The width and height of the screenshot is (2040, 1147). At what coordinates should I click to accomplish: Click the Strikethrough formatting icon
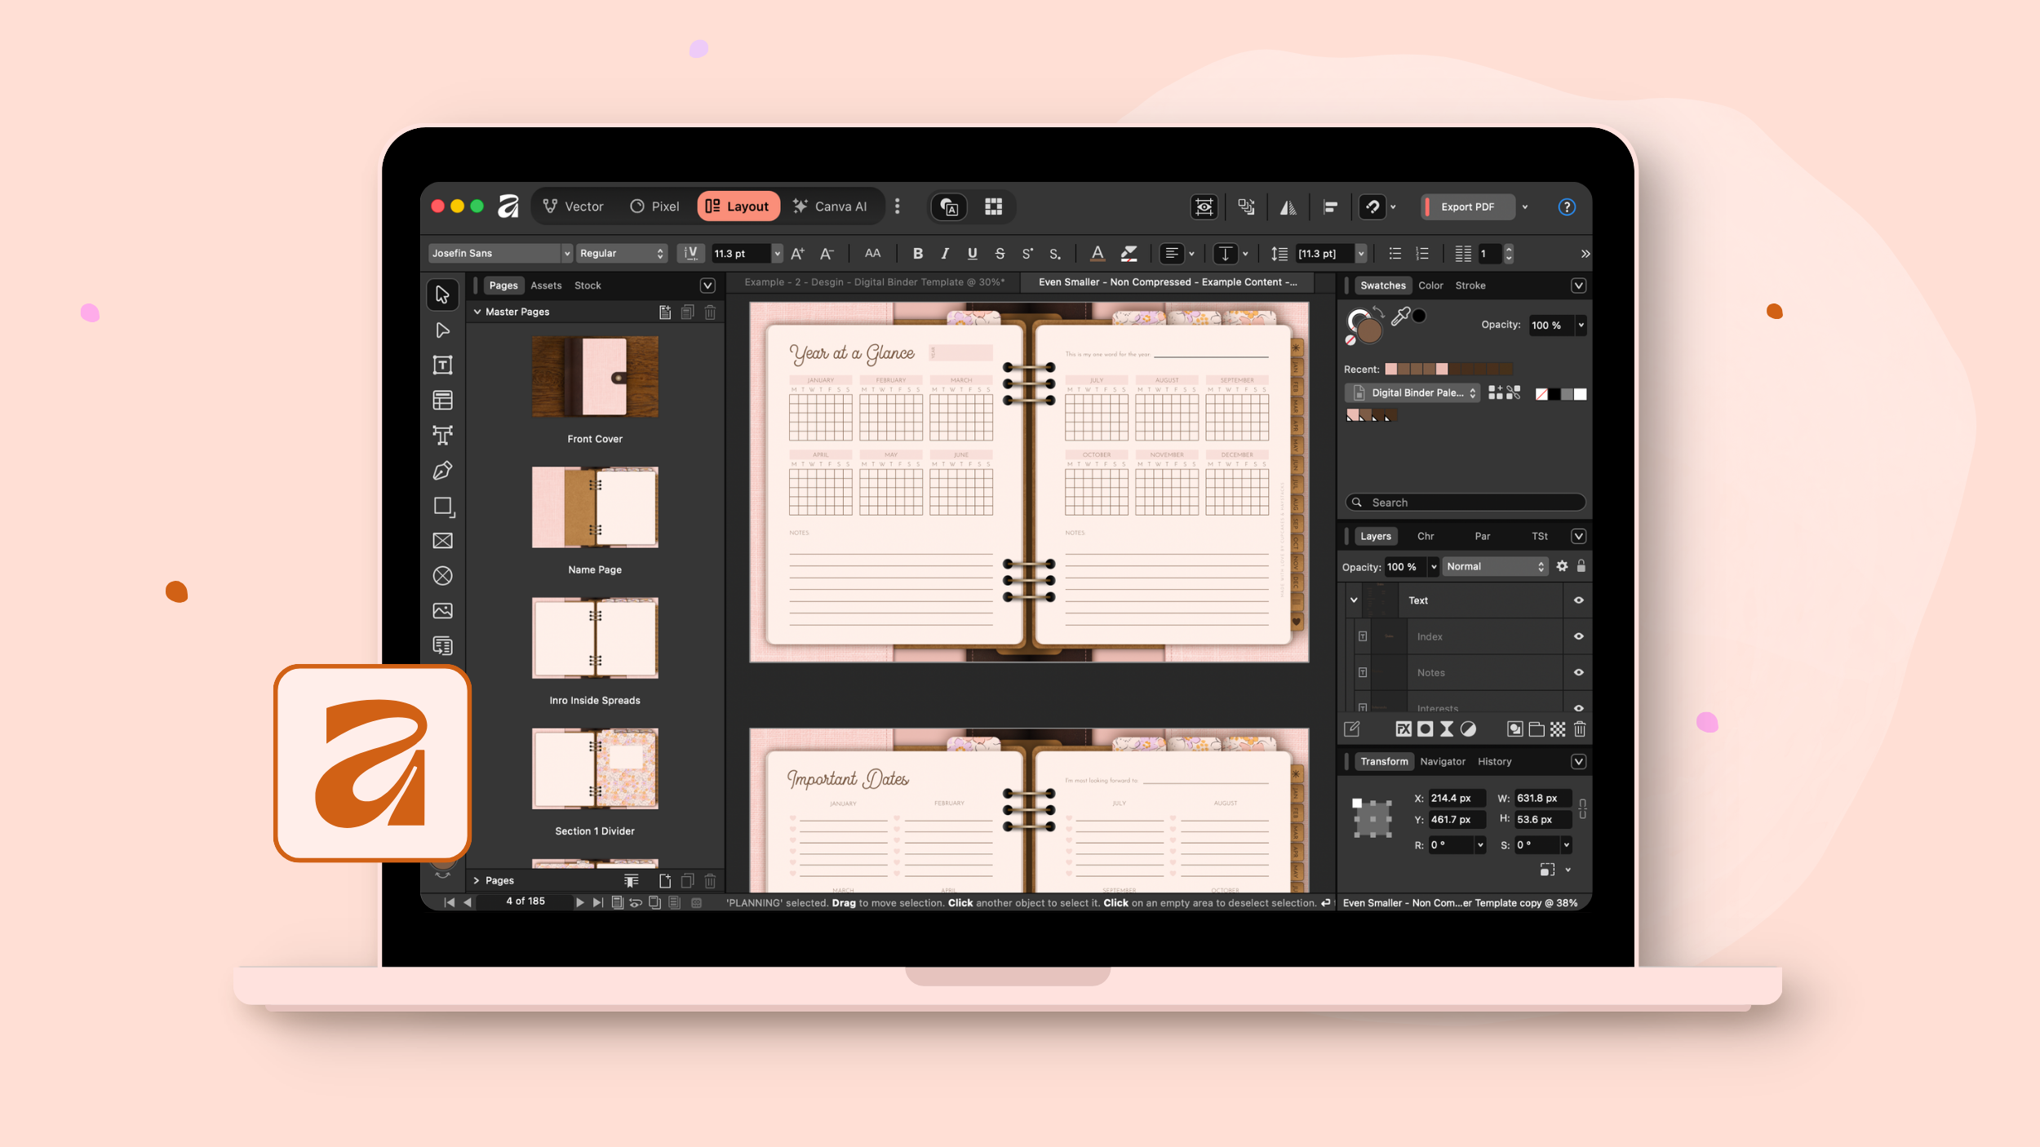1000,254
